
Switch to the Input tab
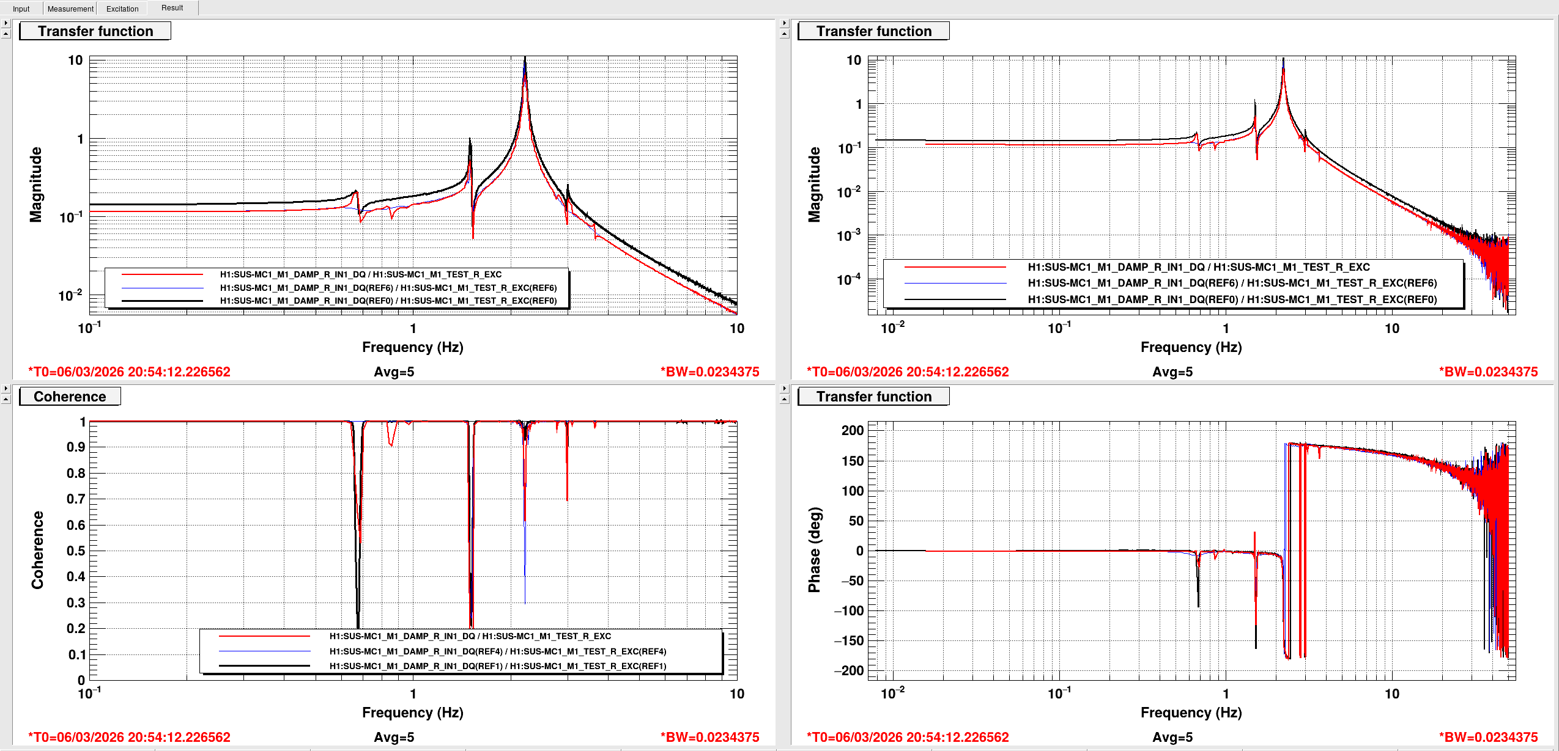21,9
